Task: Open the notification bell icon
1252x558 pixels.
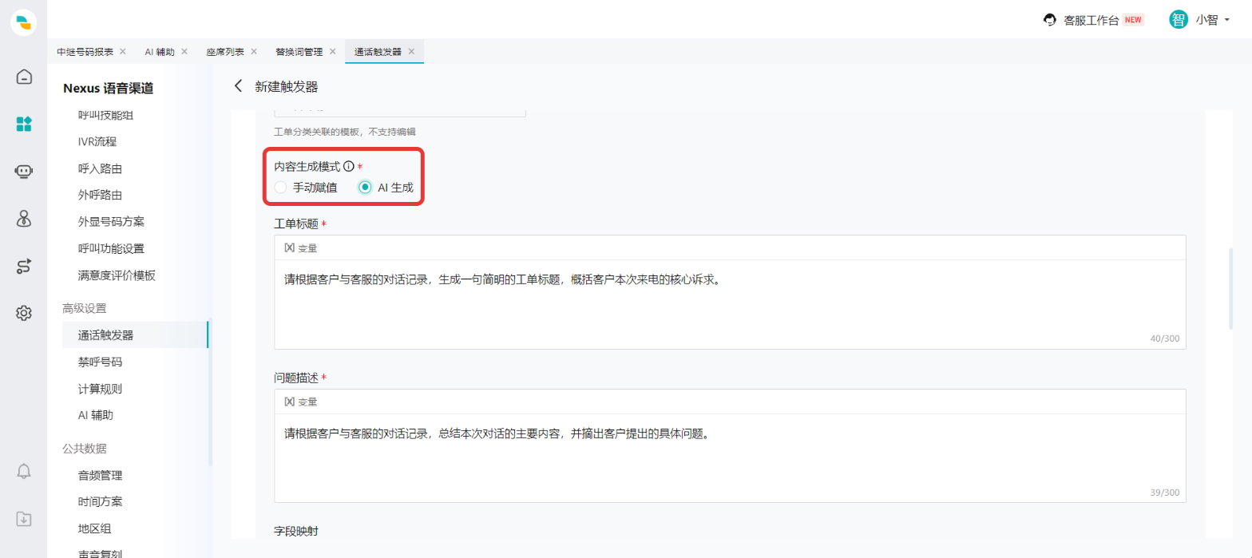Action: [24, 471]
